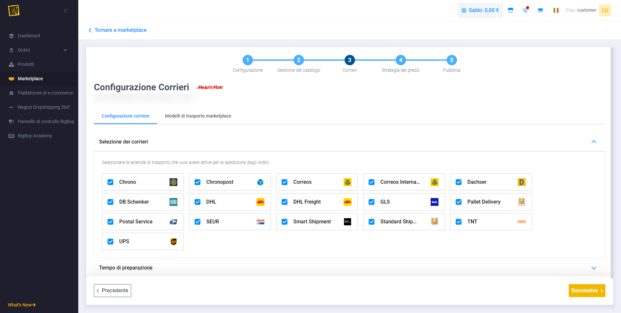
Task: Click the BigBuy logo
Action: [14, 10]
